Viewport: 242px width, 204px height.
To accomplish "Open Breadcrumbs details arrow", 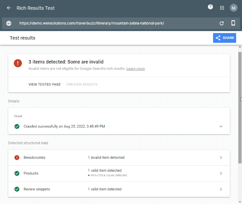I will [221, 158].
